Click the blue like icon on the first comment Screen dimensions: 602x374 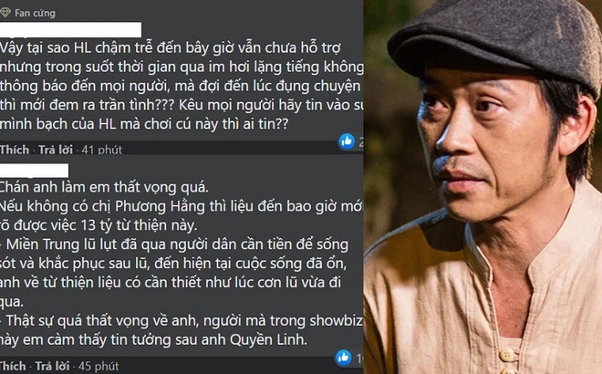pos(347,141)
